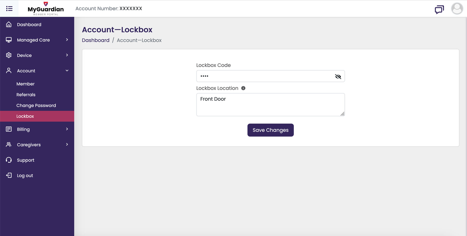The image size is (467, 236).
Task: Click the hamburger menu icon
Action: coord(9,9)
